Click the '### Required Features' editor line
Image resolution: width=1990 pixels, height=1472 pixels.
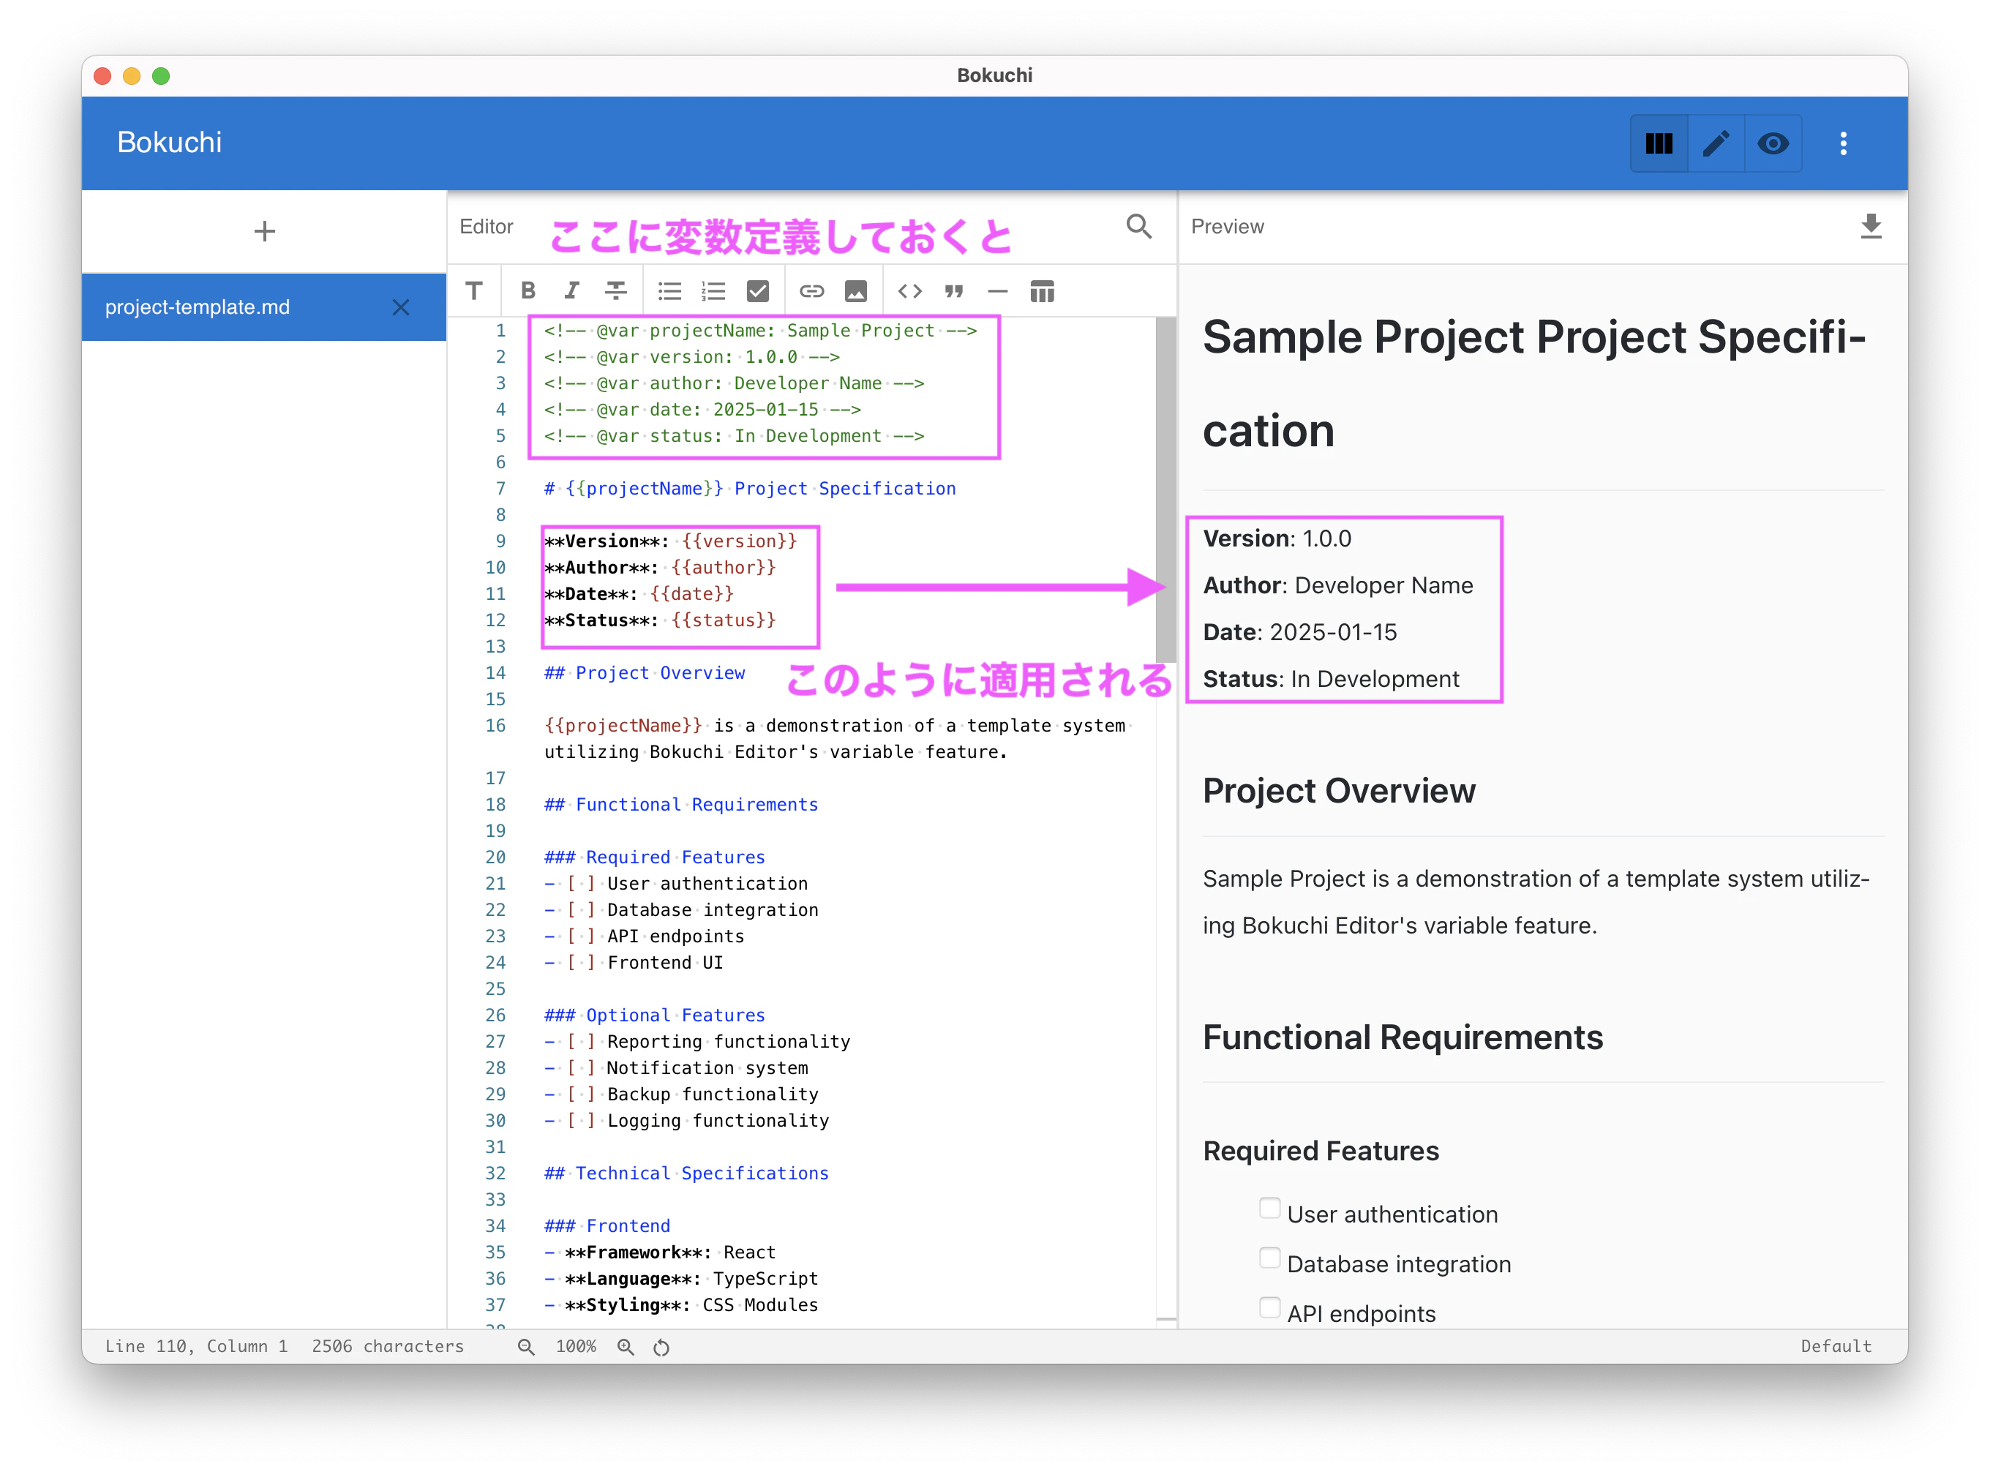(654, 857)
